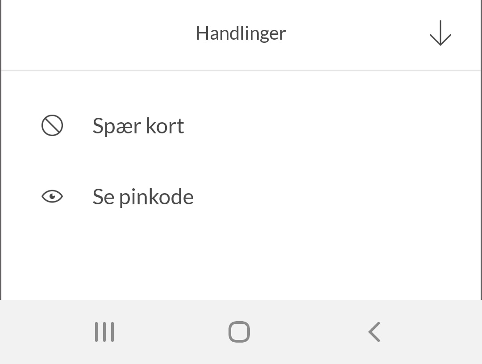Click the card blocking circle-slash icon

52,125
